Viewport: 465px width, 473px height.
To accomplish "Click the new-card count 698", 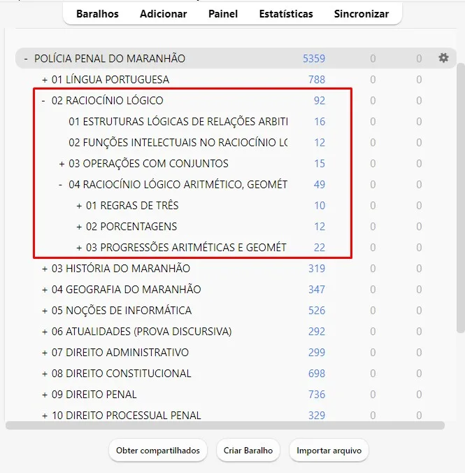I will [x=317, y=374].
